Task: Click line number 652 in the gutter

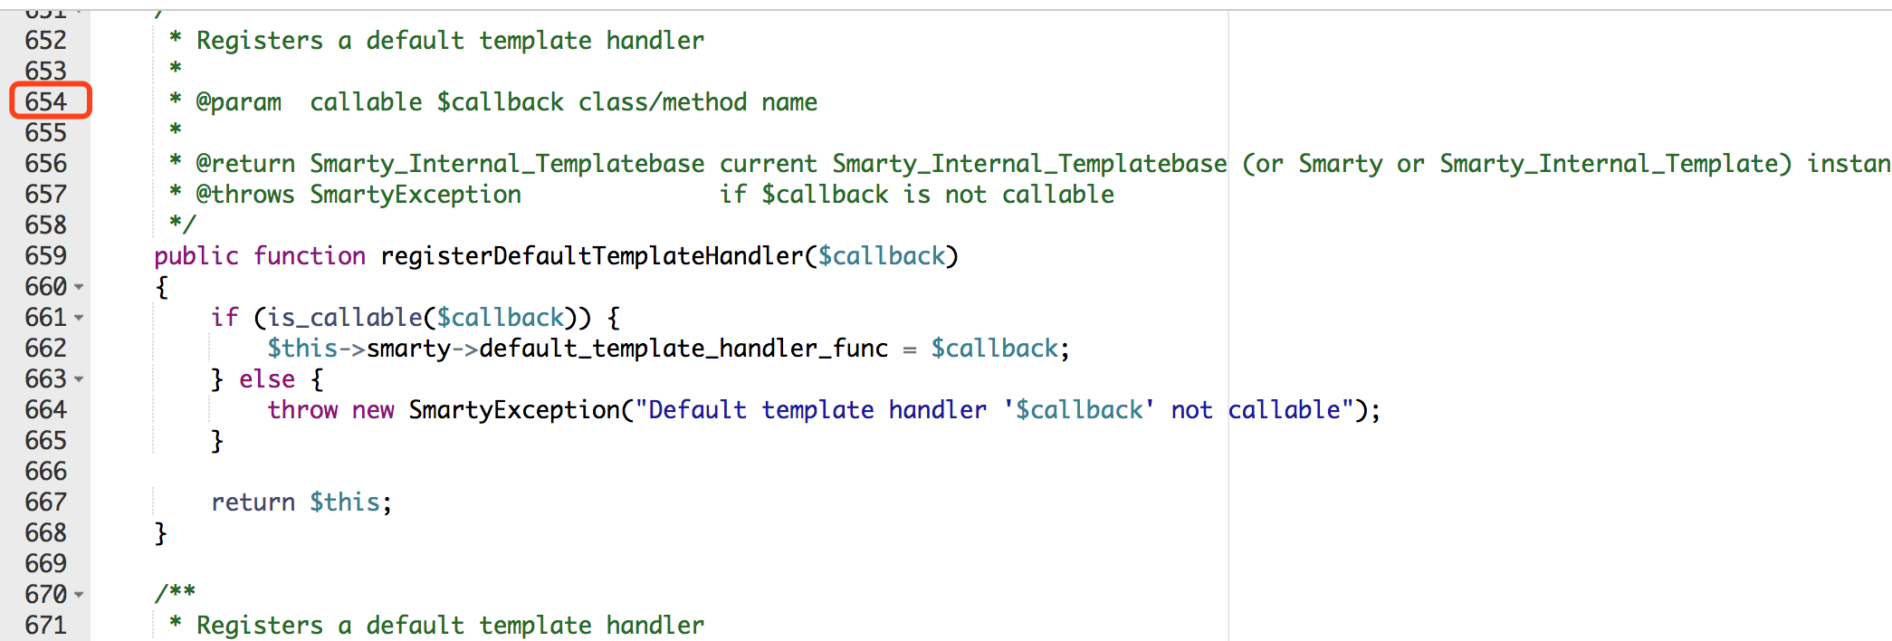Action: (x=46, y=41)
